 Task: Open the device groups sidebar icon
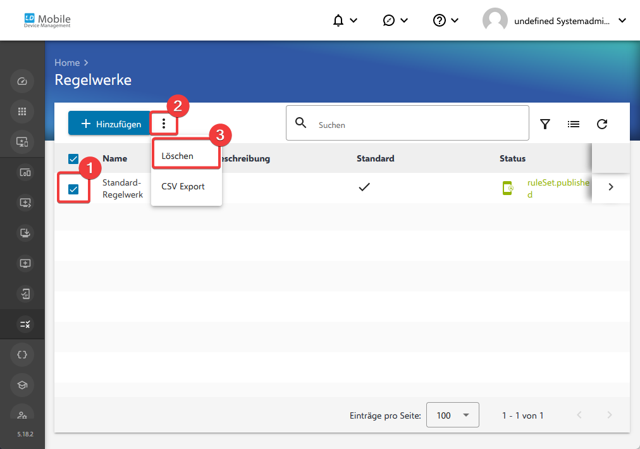tap(25, 172)
